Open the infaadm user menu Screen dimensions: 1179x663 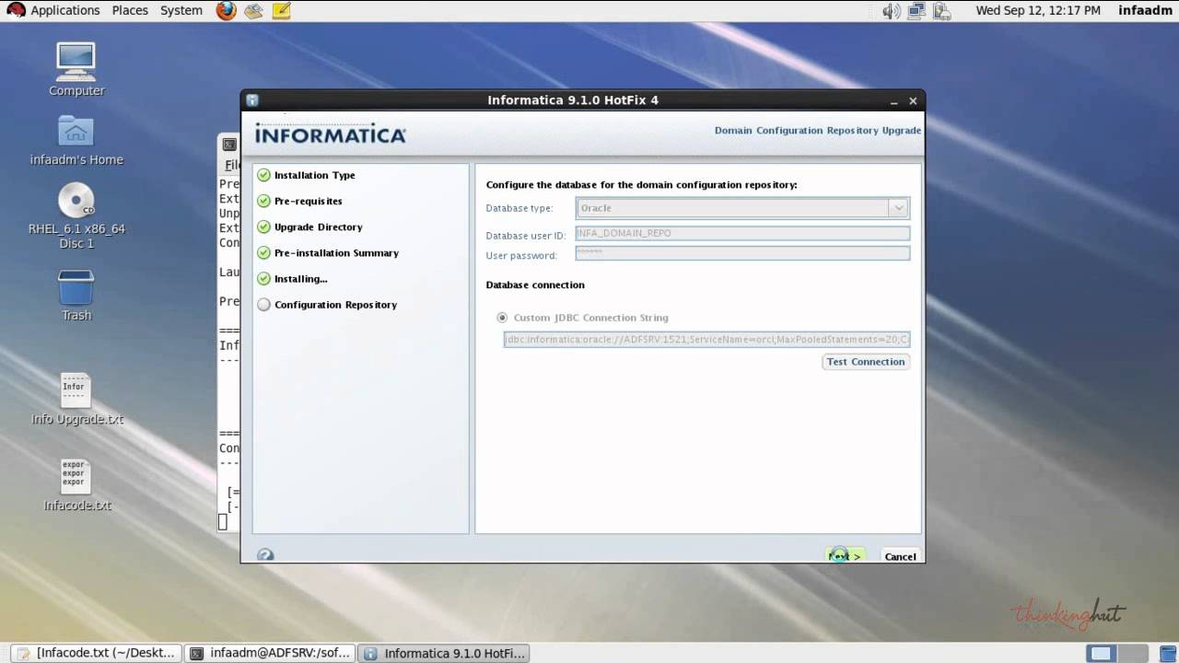click(x=1145, y=10)
